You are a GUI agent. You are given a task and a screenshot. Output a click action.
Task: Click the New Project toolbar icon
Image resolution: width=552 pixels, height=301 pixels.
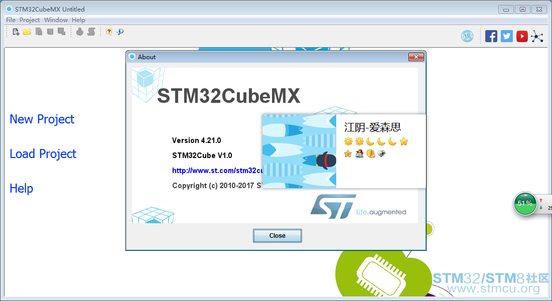click(16, 32)
